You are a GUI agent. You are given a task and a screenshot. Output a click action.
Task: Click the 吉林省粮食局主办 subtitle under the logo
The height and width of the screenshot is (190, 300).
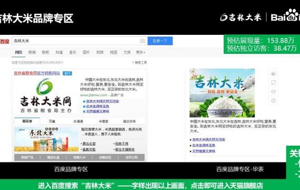[x=46, y=111]
